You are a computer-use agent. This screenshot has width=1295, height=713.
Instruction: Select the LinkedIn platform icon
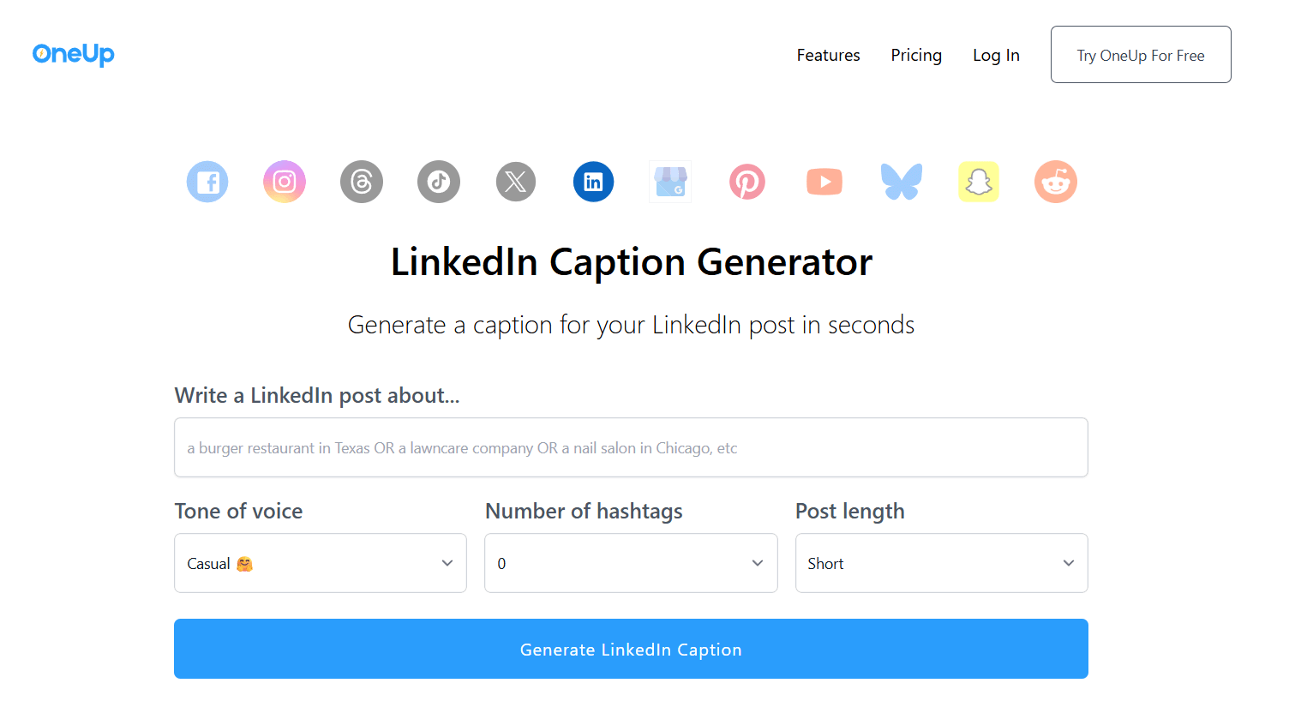[x=592, y=181]
